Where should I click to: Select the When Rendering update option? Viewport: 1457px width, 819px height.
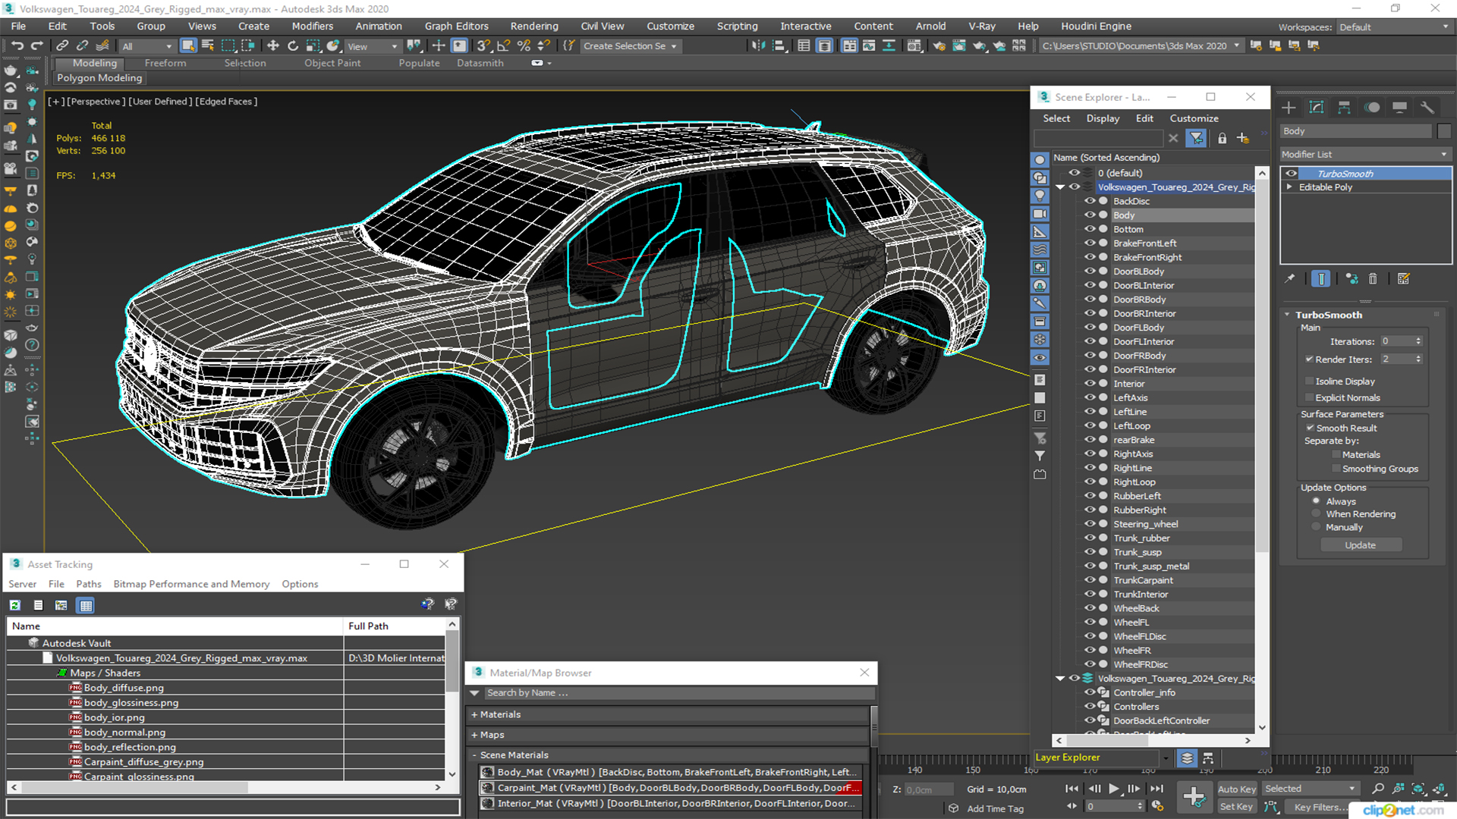(1317, 514)
